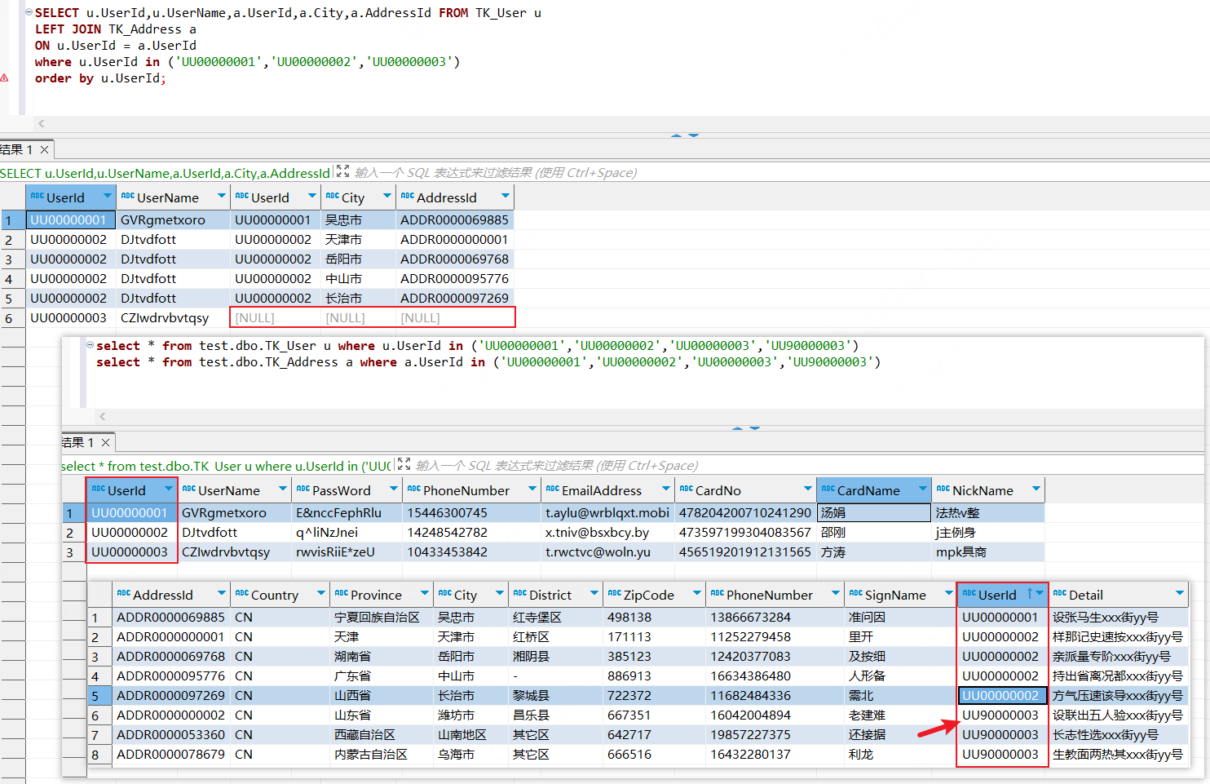Close the upper 结果 1 result tab

point(45,149)
